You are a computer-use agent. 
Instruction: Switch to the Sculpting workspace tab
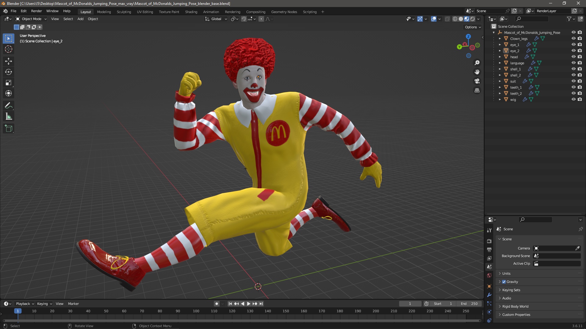tap(124, 12)
